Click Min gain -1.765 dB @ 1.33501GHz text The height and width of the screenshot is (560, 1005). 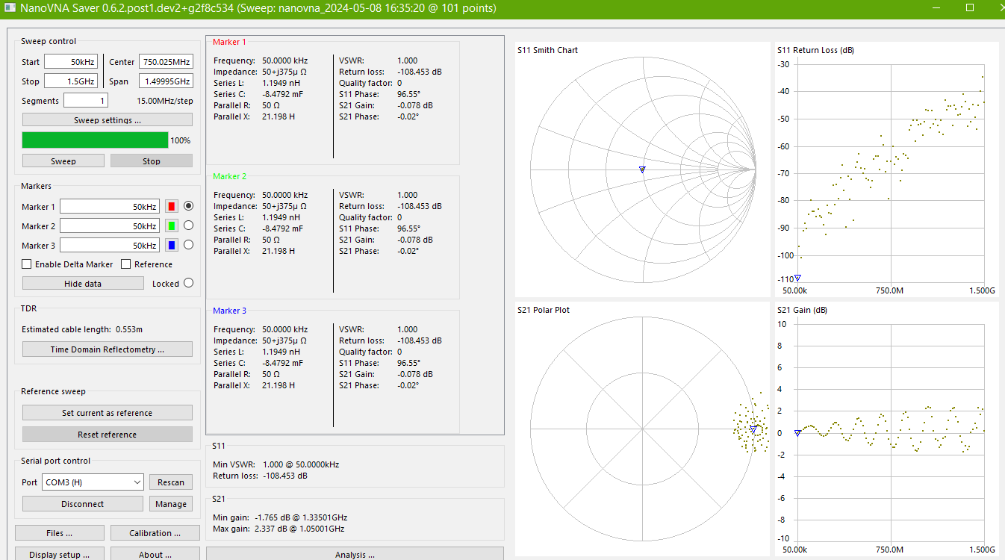280,517
